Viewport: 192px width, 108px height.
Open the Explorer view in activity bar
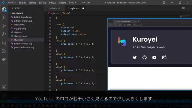(x=4, y=9)
